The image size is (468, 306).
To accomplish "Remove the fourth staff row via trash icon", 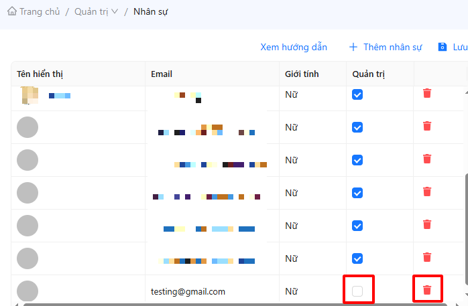I will click(x=427, y=192).
